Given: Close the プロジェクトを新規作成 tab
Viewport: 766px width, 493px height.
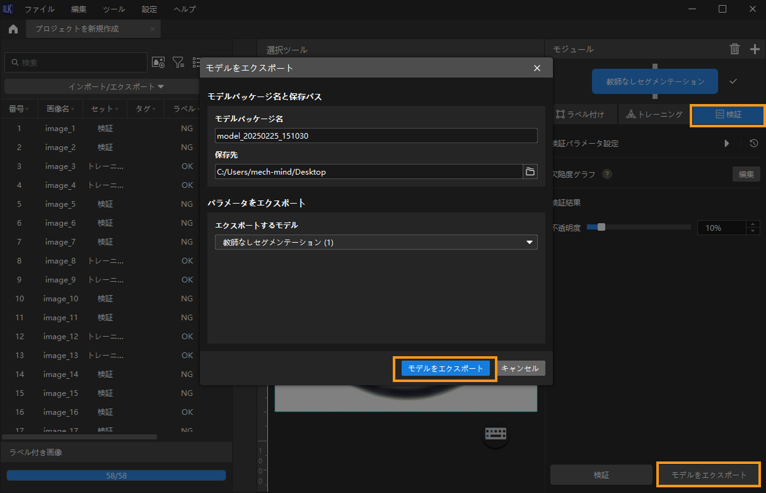Looking at the screenshot, I should 153,29.
